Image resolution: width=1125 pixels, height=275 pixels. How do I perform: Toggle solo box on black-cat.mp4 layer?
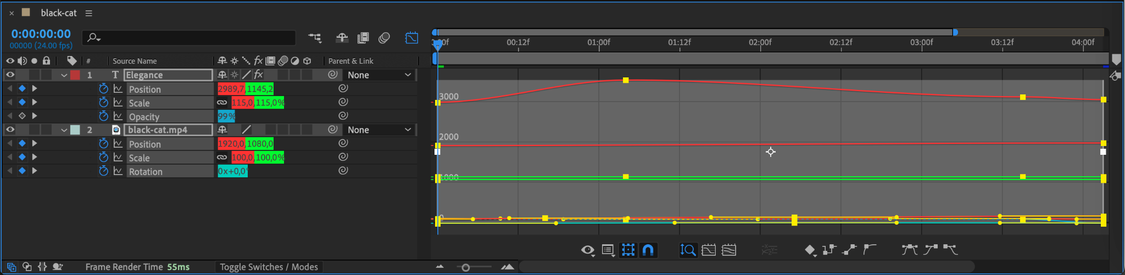coord(35,130)
